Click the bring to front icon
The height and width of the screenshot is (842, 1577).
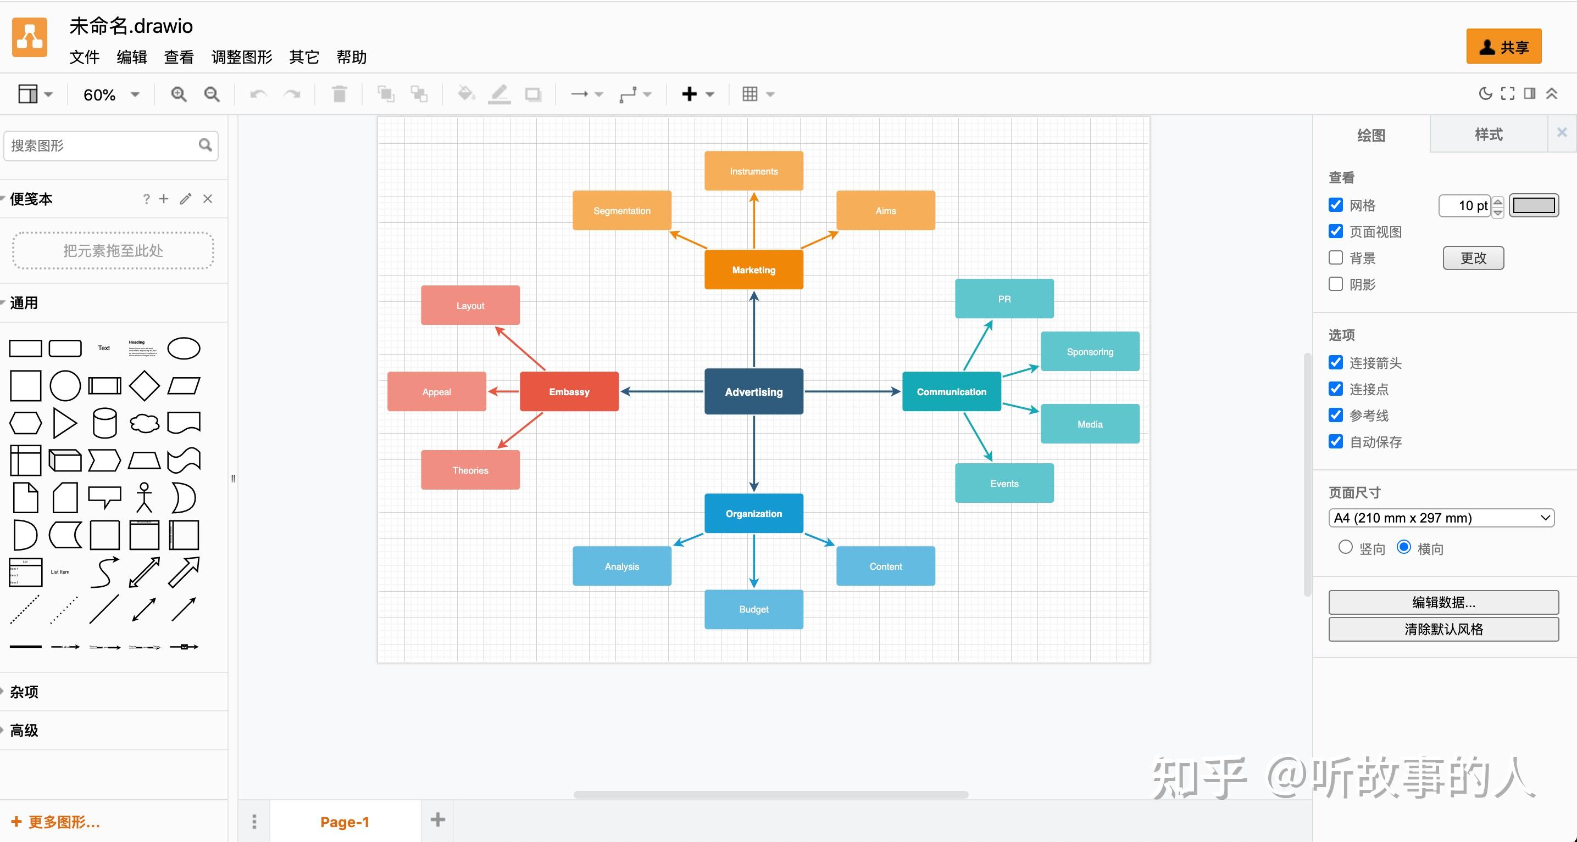tap(386, 94)
